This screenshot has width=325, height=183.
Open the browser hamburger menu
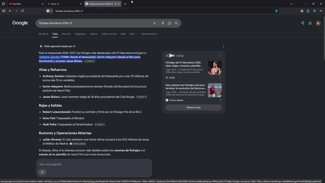pos(321,11)
